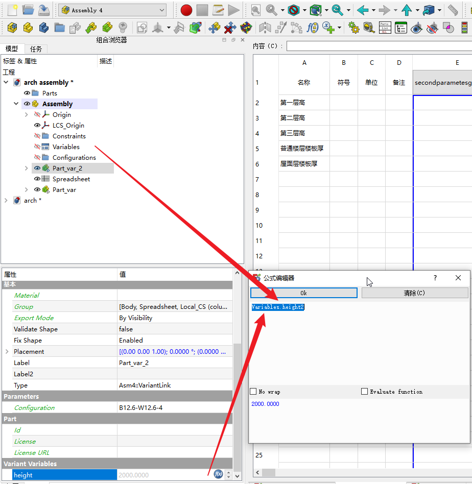Viewport: 472px width, 484px height.
Task: Expand the Part_var_2 tree node
Action: coord(27,168)
